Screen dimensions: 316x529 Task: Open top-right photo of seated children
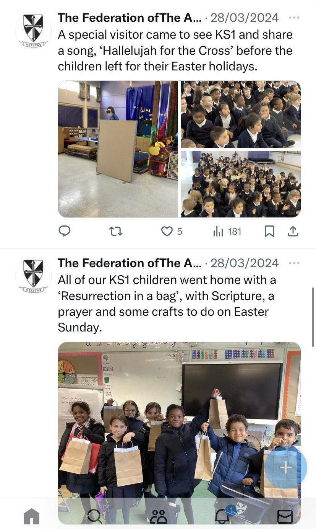tap(241, 114)
